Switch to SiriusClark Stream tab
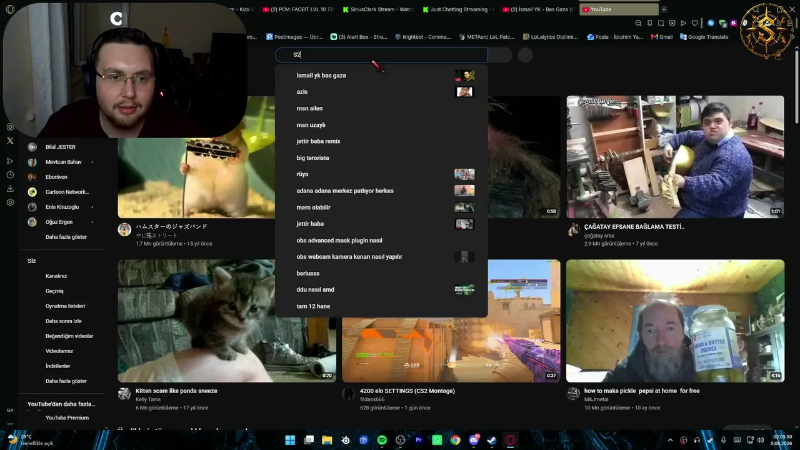 coord(379,9)
